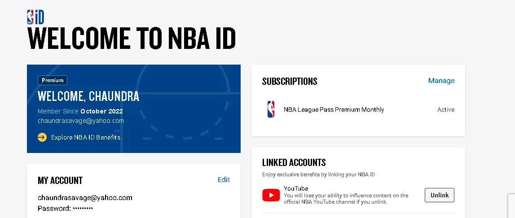Click the YouTube unlink warning text
Image resolution: width=515 pixels, height=218 pixels.
pos(346,199)
